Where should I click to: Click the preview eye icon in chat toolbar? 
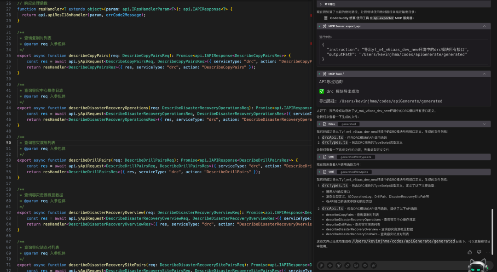(x=365, y=265)
